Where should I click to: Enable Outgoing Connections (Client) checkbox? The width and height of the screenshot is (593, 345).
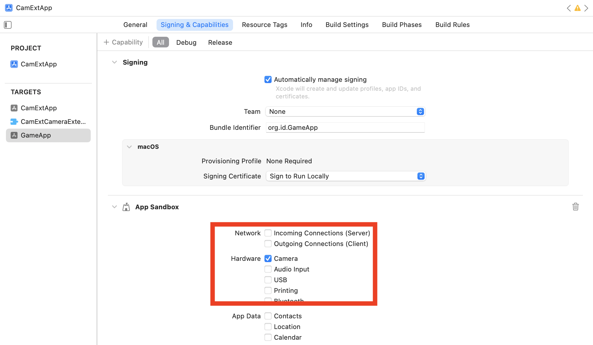pos(268,244)
